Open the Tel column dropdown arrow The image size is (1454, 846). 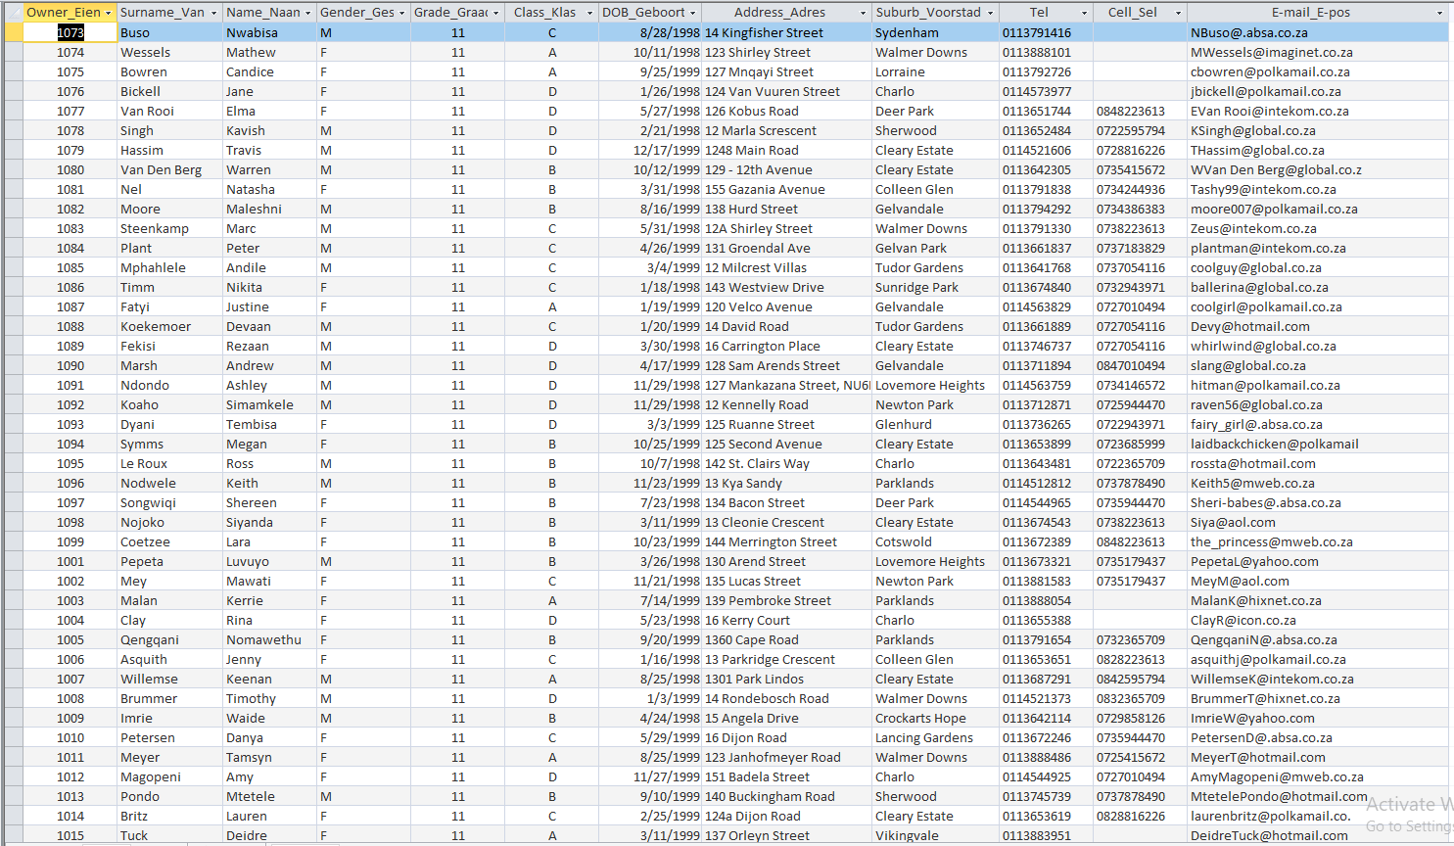pyautogui.click(x=1084, y=13)
